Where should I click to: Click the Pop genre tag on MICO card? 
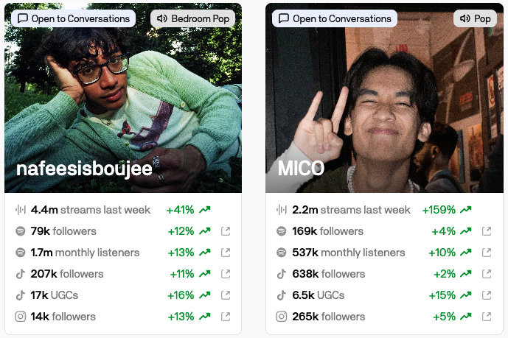(x=475, y=18)
